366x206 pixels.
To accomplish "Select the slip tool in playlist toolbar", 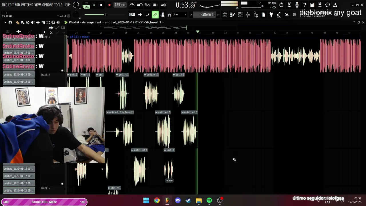I will tap(38, 22).
